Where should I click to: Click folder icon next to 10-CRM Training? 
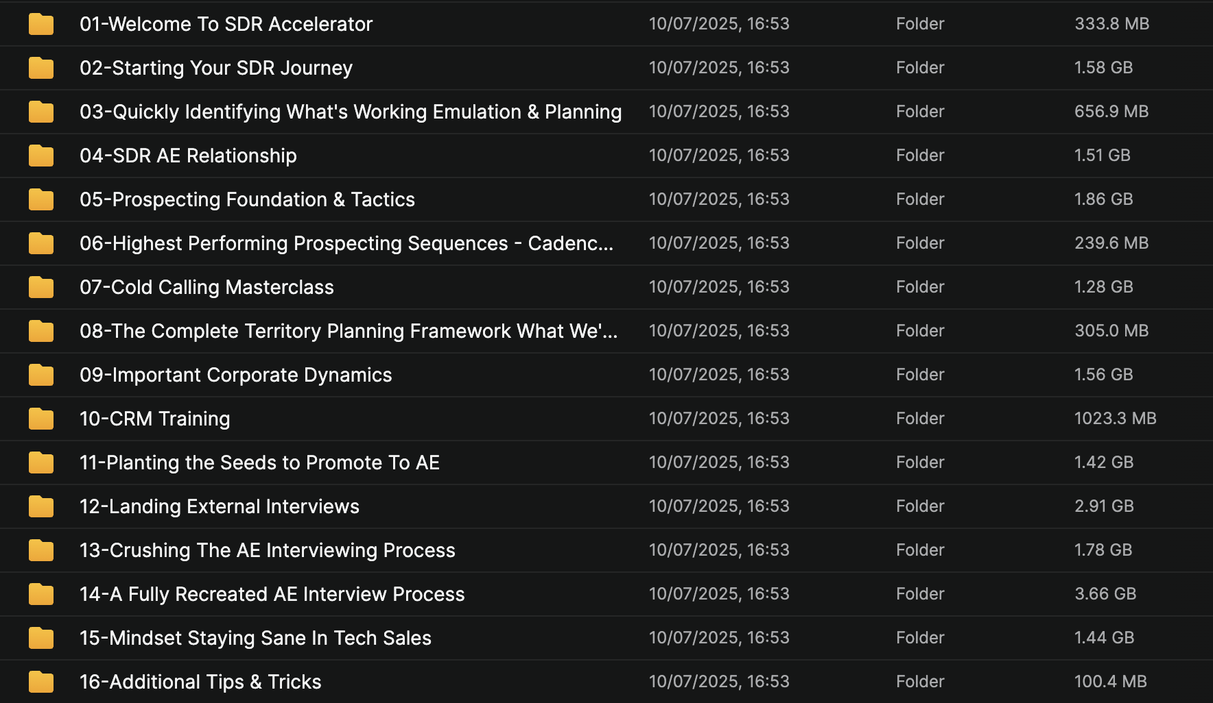tap(41, 419)
